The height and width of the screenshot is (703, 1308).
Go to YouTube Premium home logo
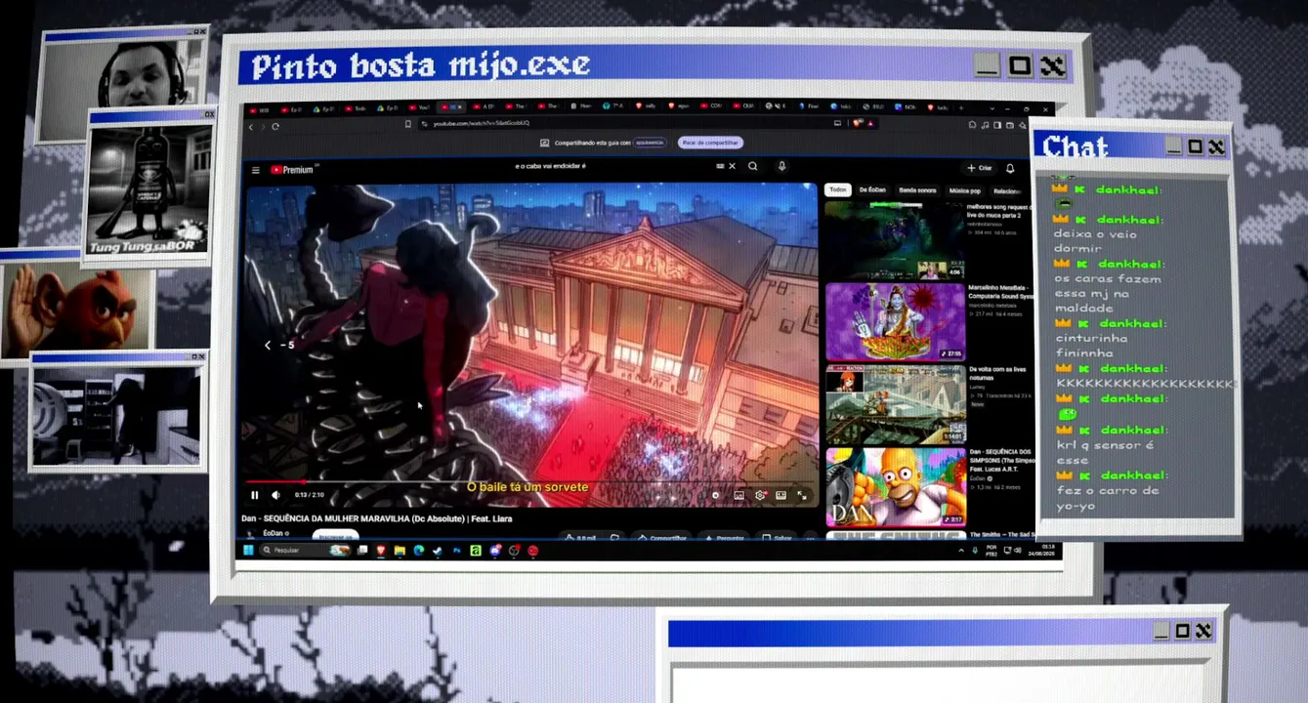(x=291, y=170)
